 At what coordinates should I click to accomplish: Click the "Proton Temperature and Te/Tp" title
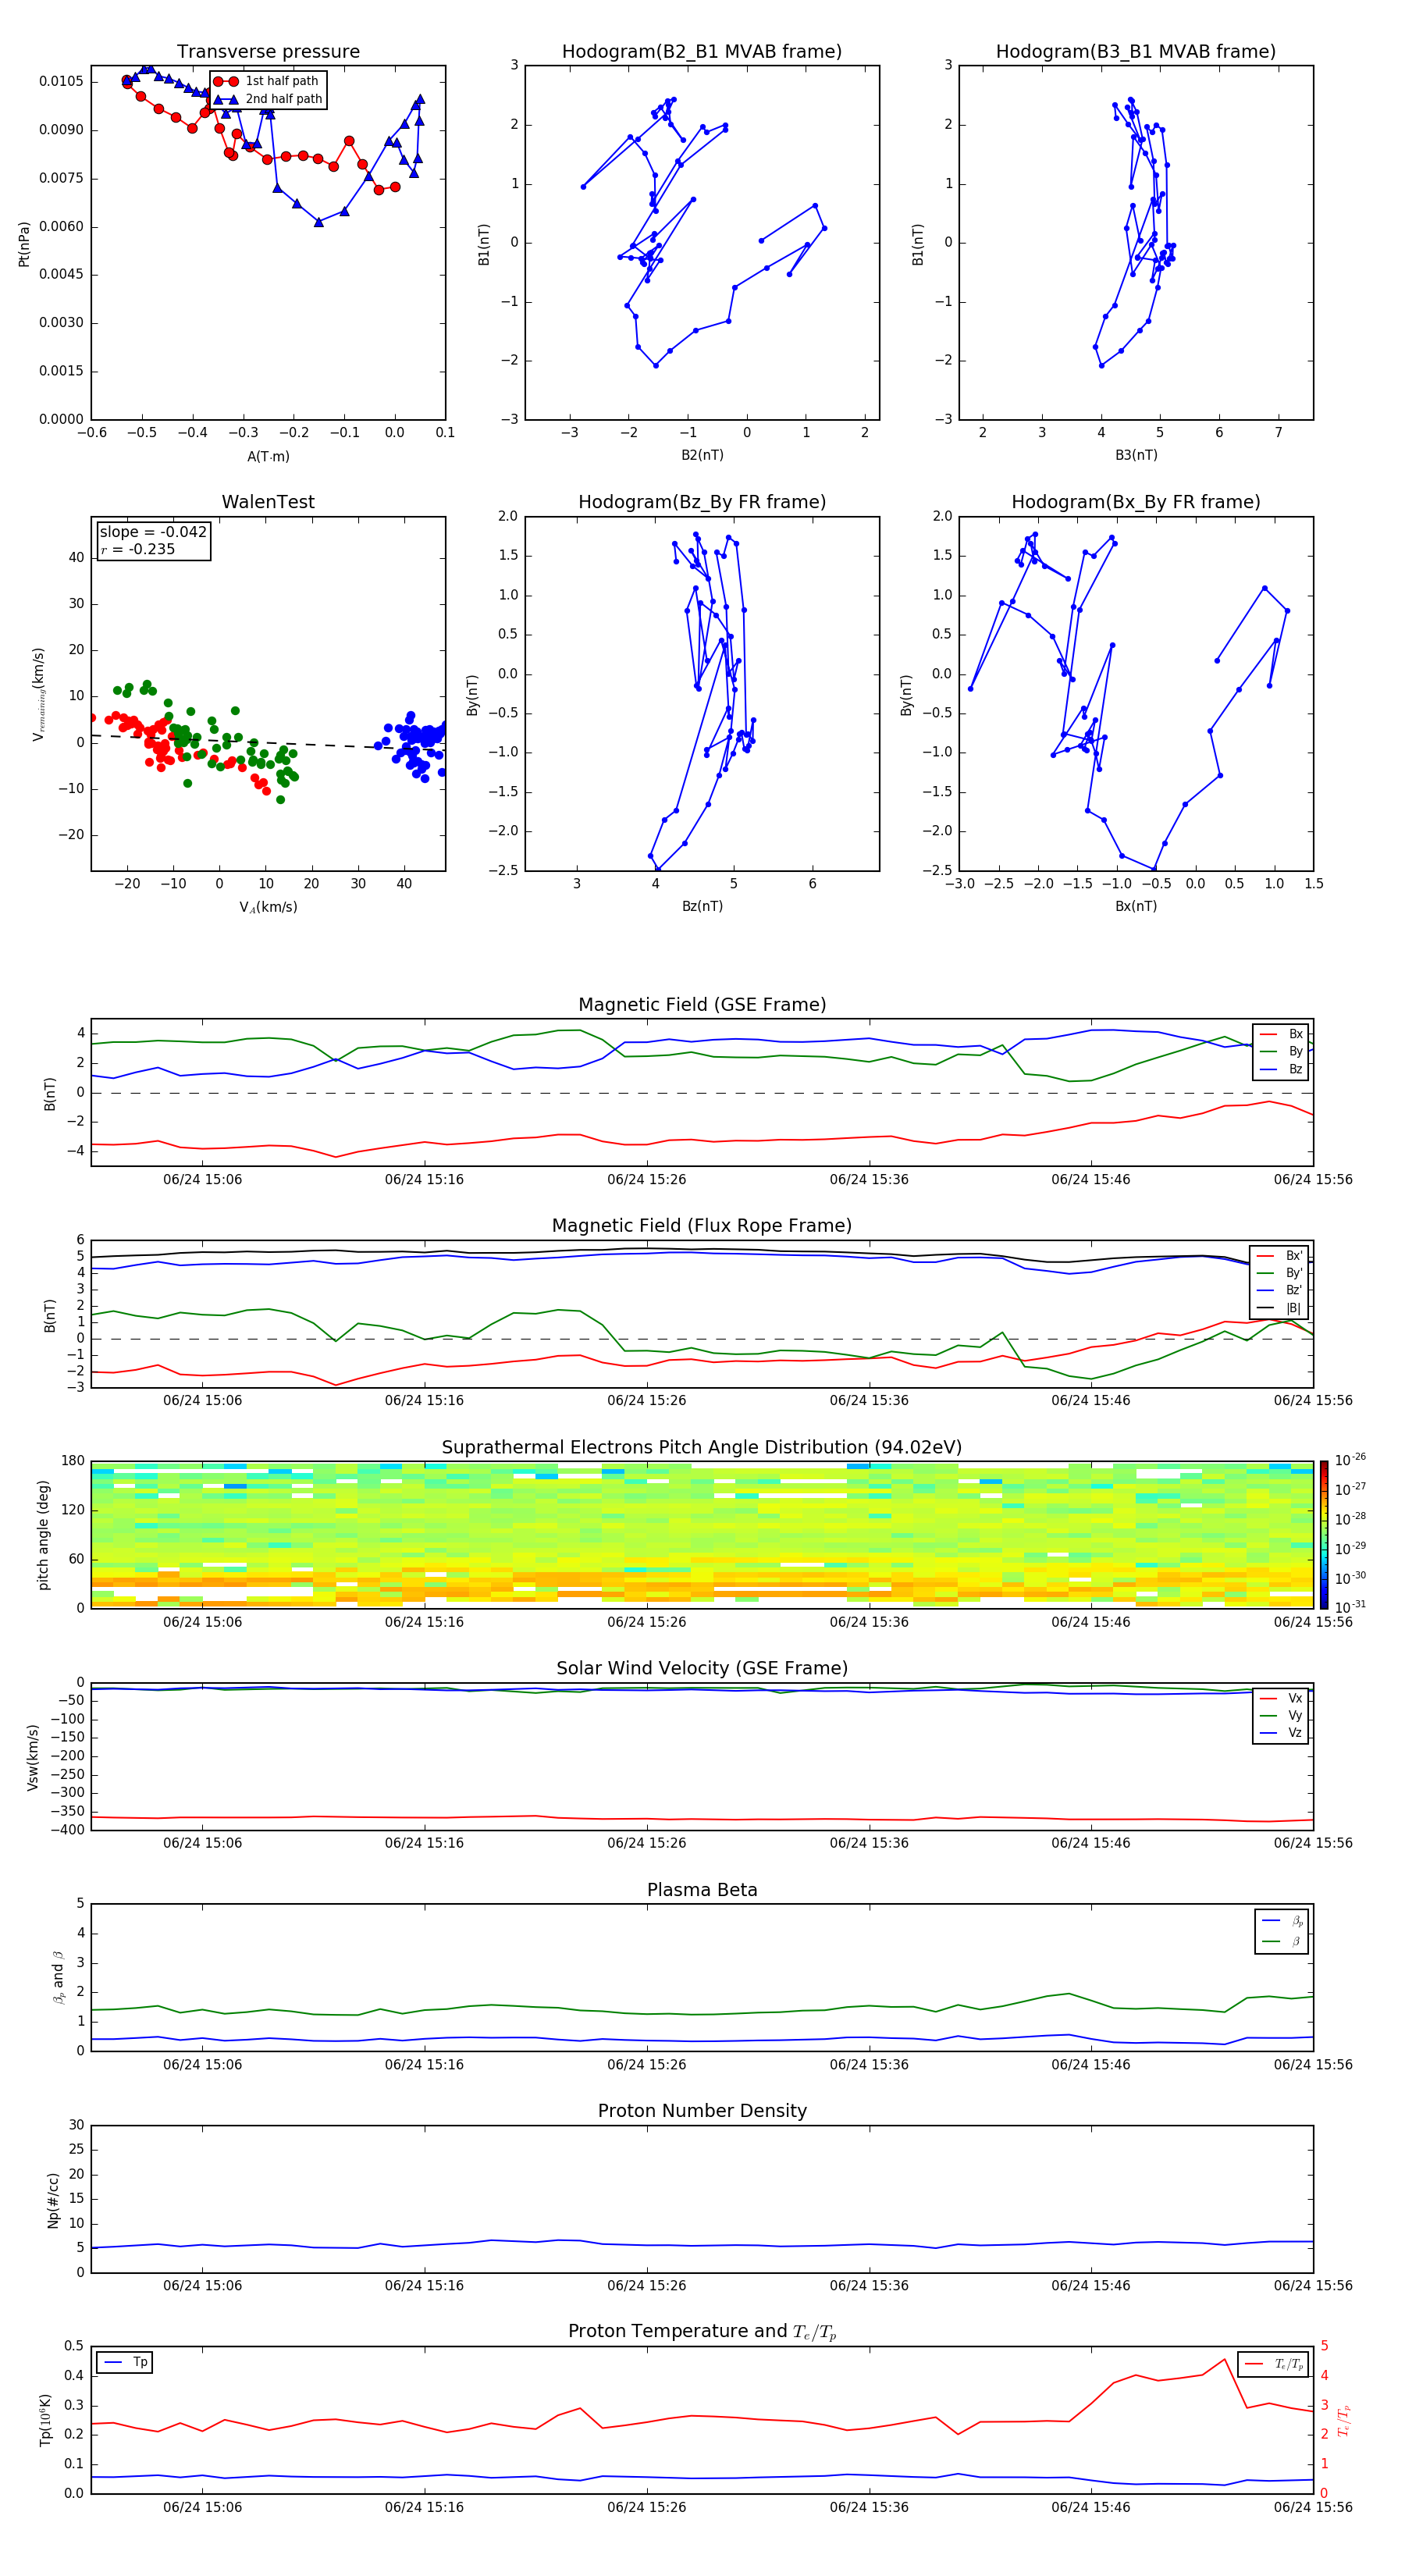click(702, 2331)
